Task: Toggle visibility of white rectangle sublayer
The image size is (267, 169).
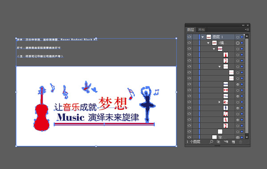Action: 190,131
